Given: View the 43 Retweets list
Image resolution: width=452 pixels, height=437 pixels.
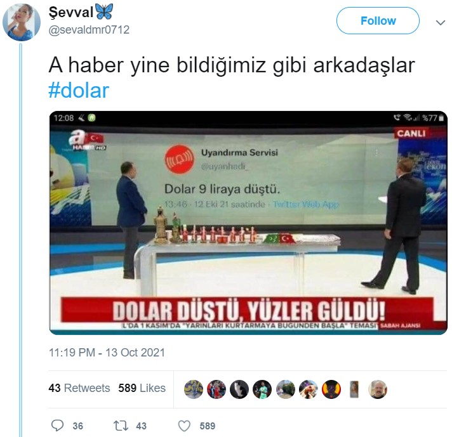Looking at the screenshot, I should point(79,388).
